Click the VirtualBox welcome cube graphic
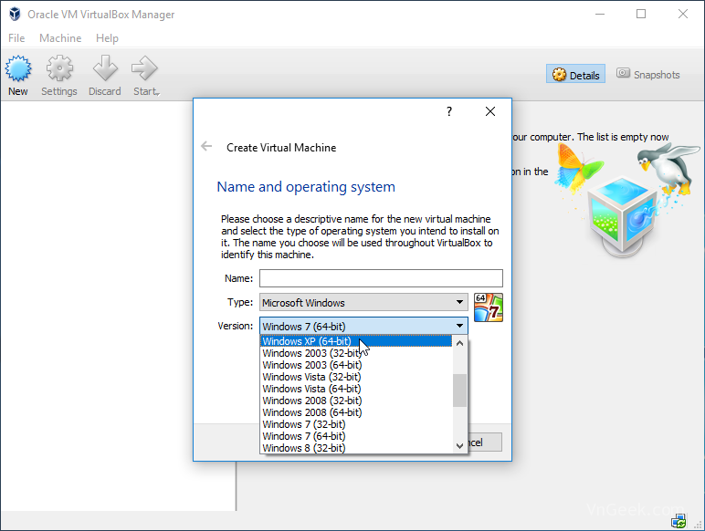The width and height of the screenshot is (705, 531). (x=623, y=218)
